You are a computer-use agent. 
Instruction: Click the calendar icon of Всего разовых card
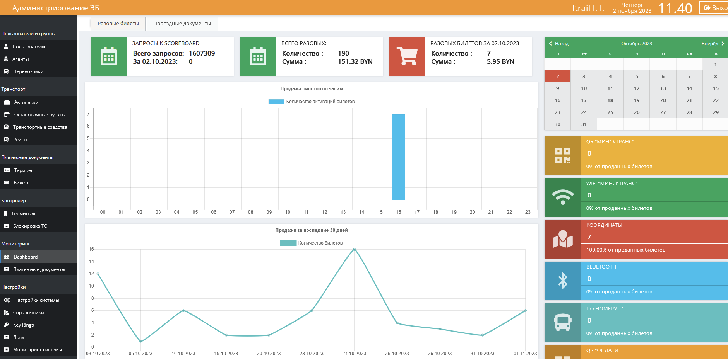(x=258, y=56)
